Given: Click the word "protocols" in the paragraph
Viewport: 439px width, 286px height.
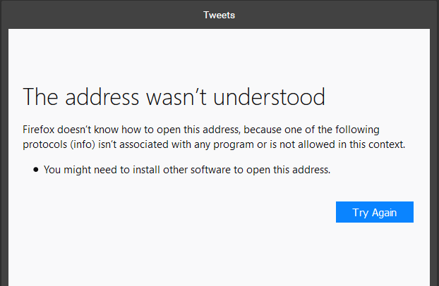Looking at the screenshot, I should tap(44, 144).
